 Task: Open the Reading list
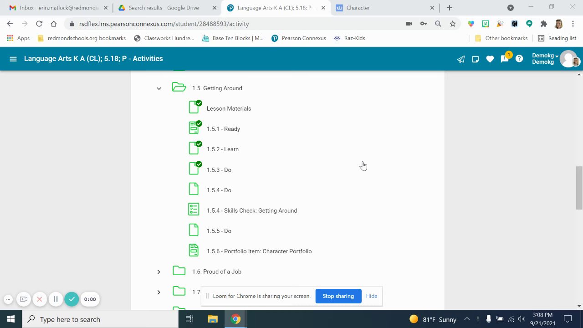click(557, 38)
